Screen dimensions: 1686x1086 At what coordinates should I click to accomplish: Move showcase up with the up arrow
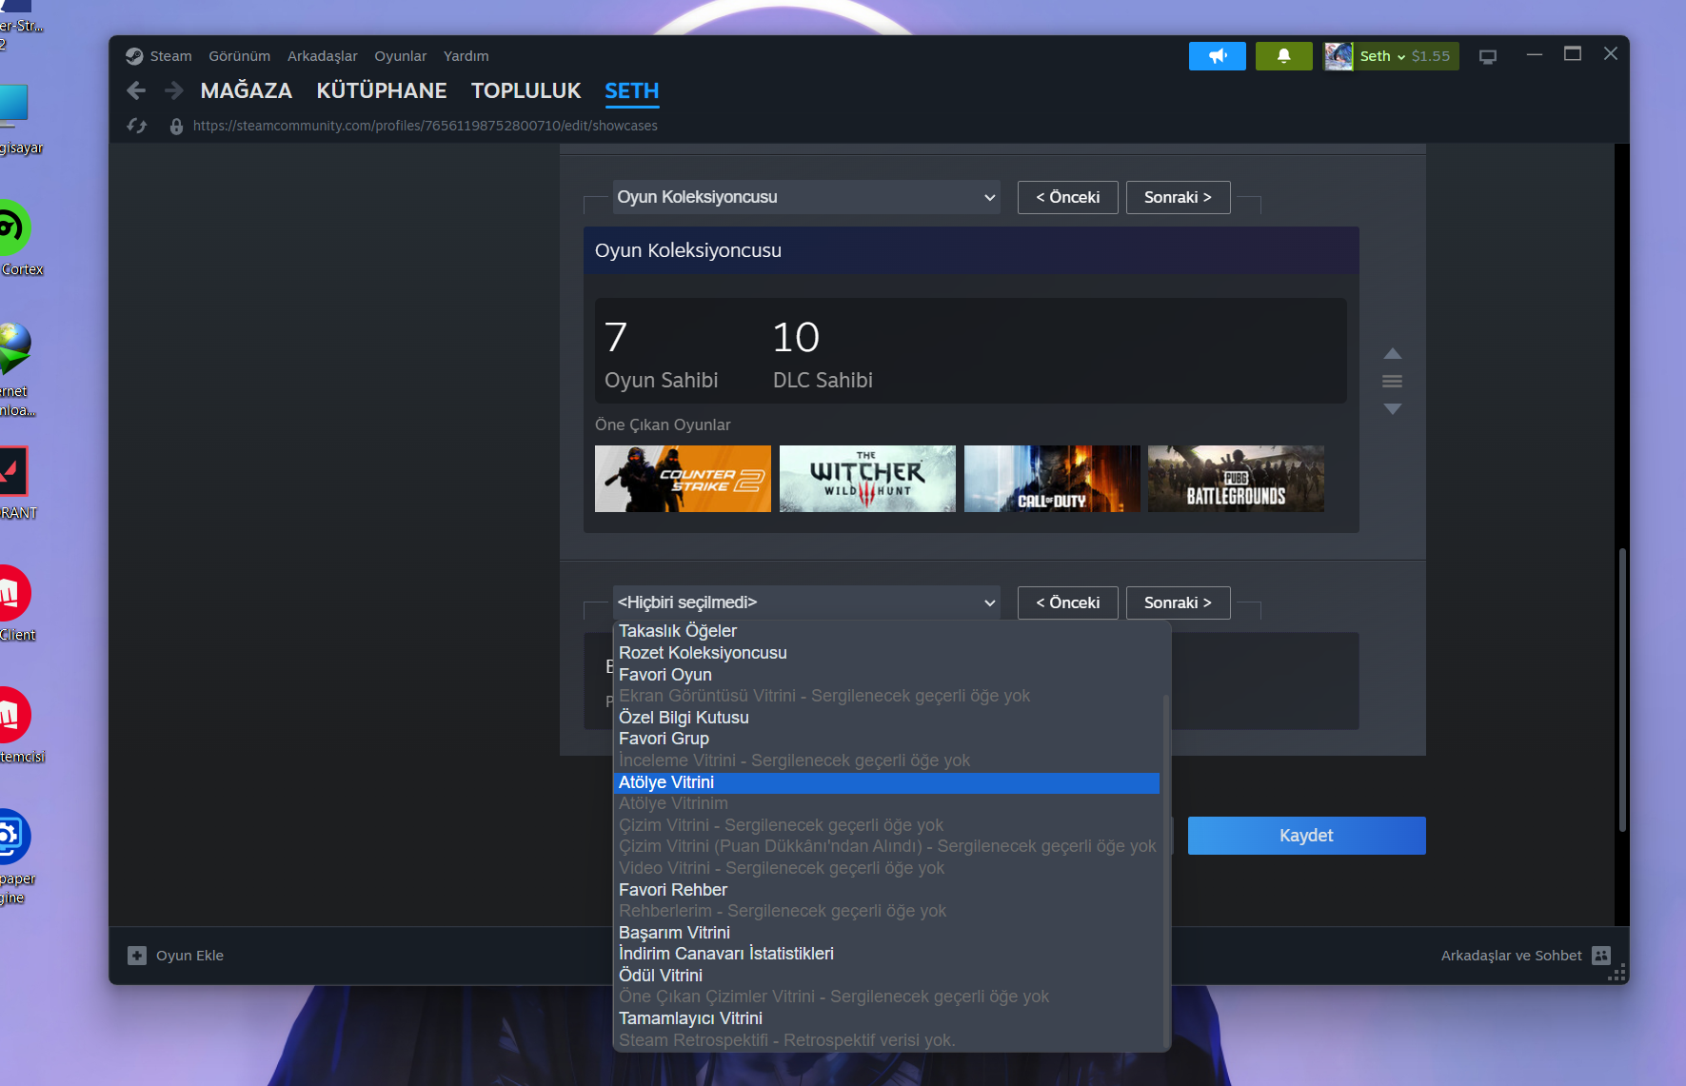coord(1393,353)
